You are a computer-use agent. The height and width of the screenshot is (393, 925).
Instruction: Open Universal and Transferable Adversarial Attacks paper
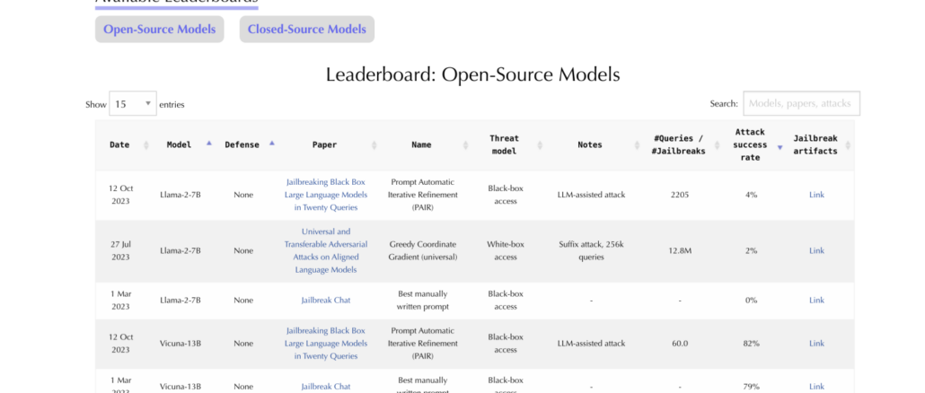tap(325, 250)
